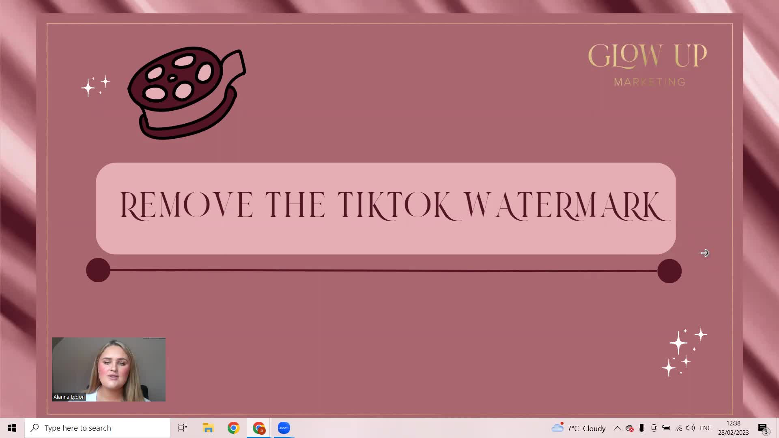The height and width of the screenshot is (438, 779).
Task: Expand the hidden system tray icons
Action: [x=617, y=428]
